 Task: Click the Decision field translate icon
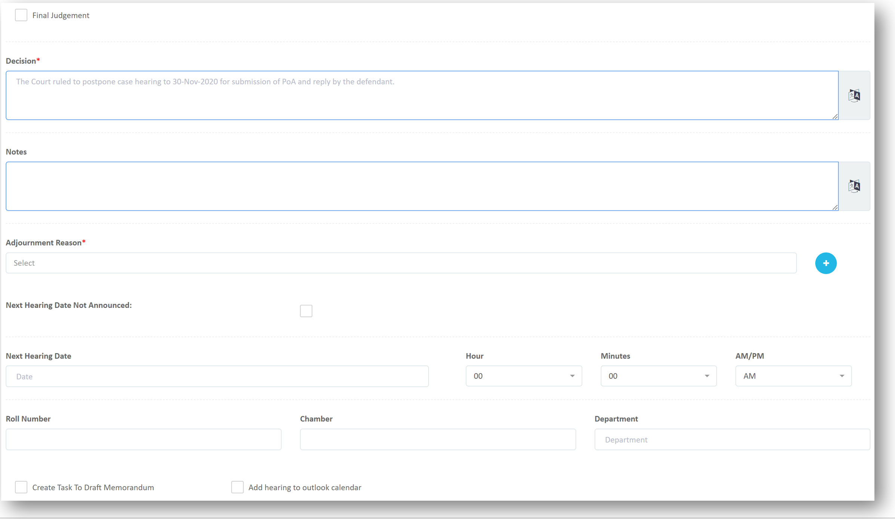tap(854, 96)
